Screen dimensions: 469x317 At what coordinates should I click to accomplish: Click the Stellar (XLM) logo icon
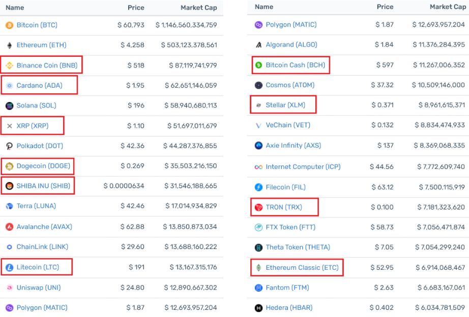(258, 105)
